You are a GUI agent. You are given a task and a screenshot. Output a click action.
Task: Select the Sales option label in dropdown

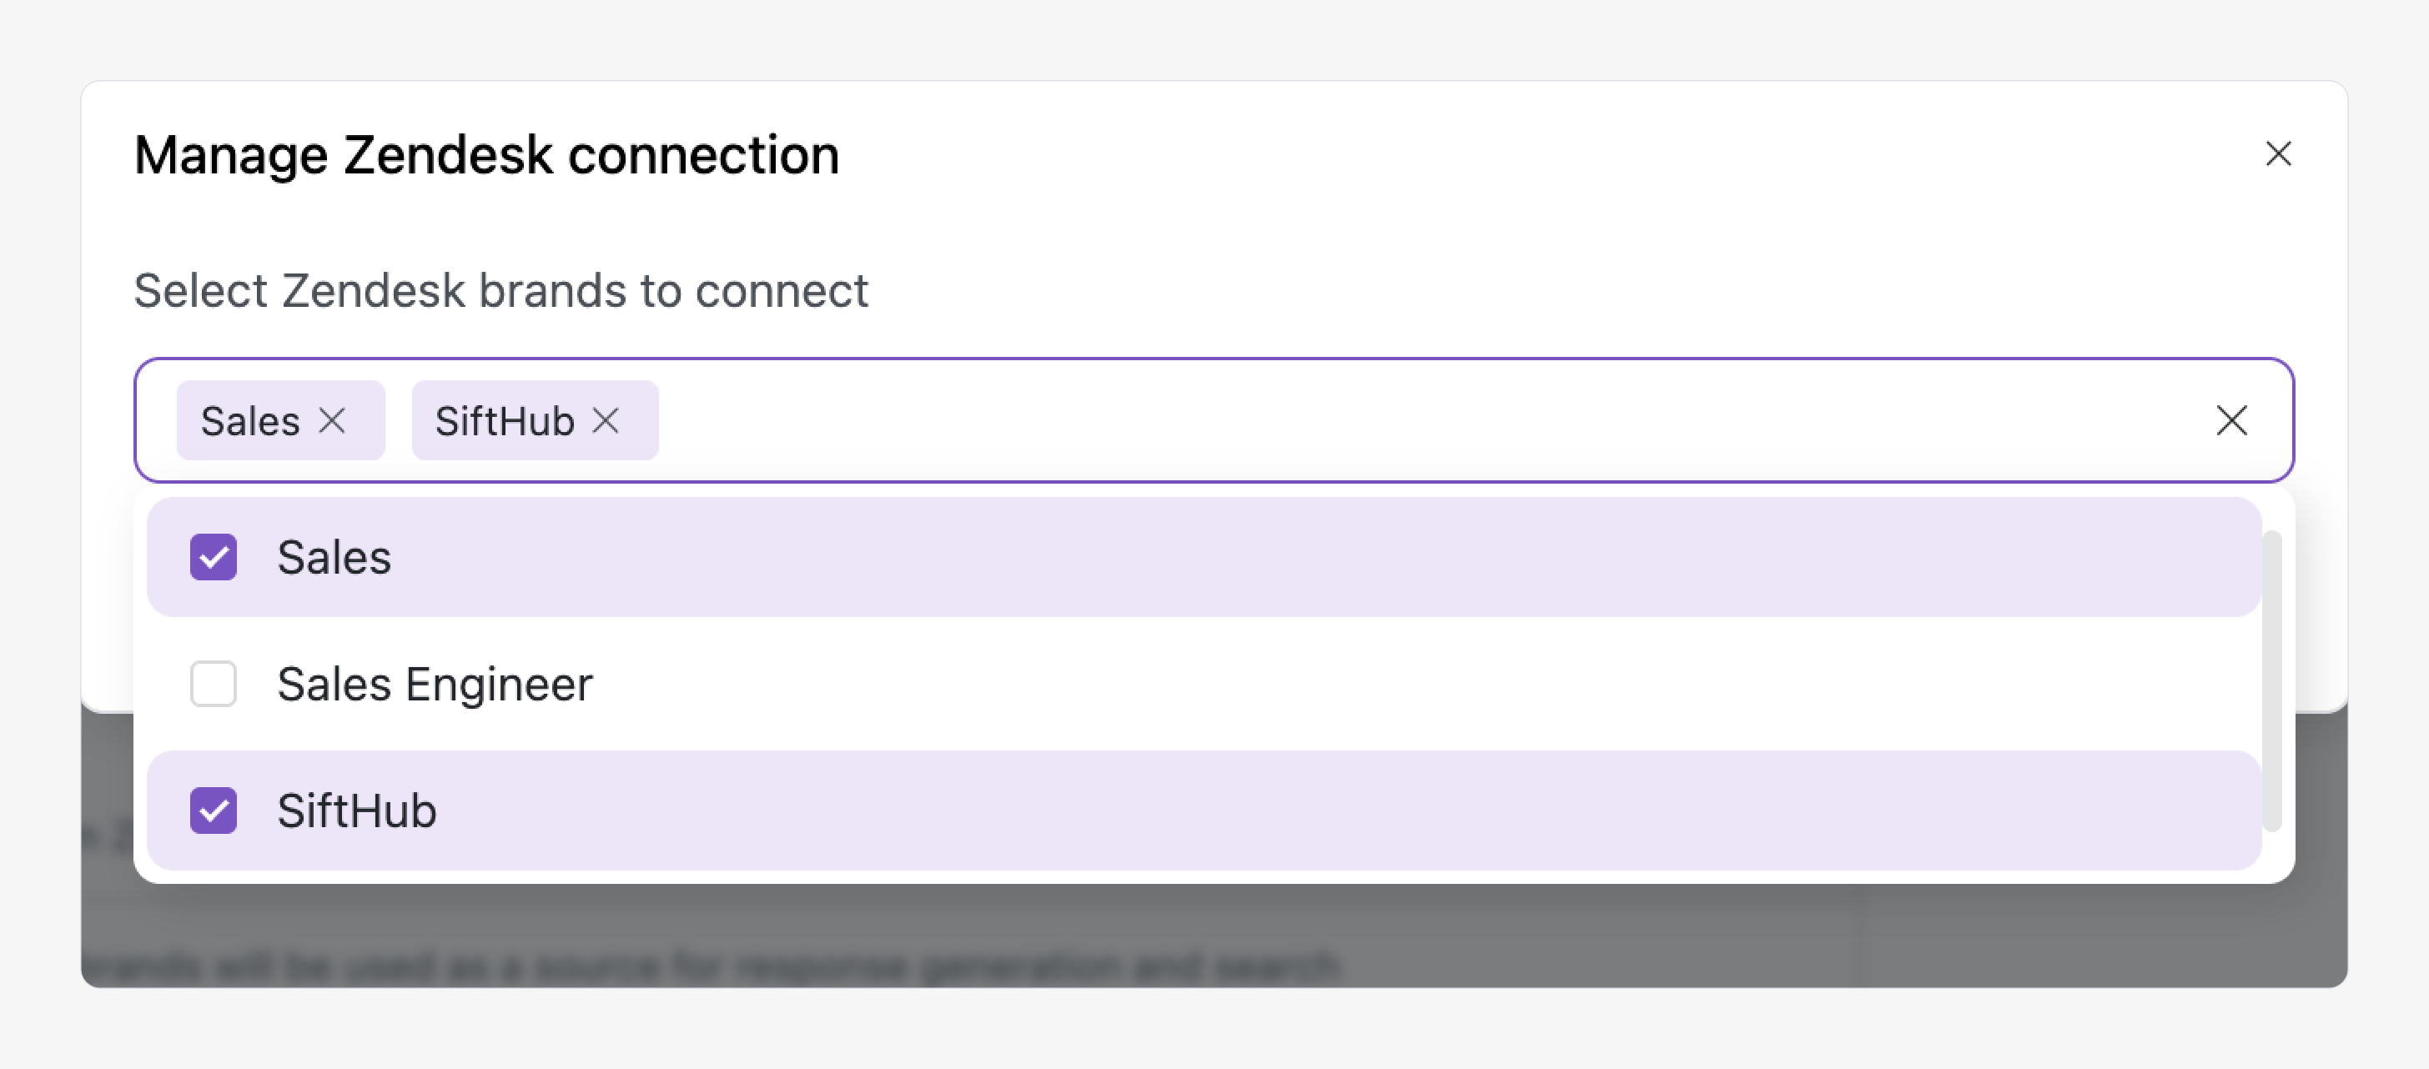coord(334,557)
